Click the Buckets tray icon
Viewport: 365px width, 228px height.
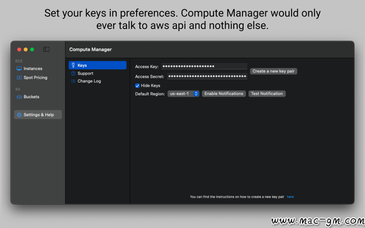point(19,97)
